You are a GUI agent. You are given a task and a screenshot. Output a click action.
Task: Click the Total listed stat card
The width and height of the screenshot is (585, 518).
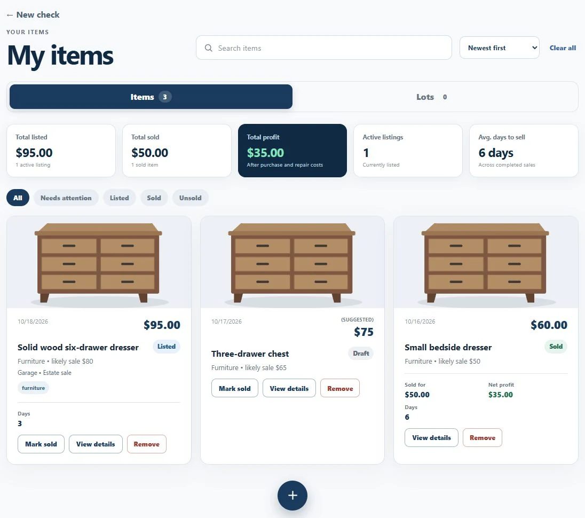[x=61, y=151]
